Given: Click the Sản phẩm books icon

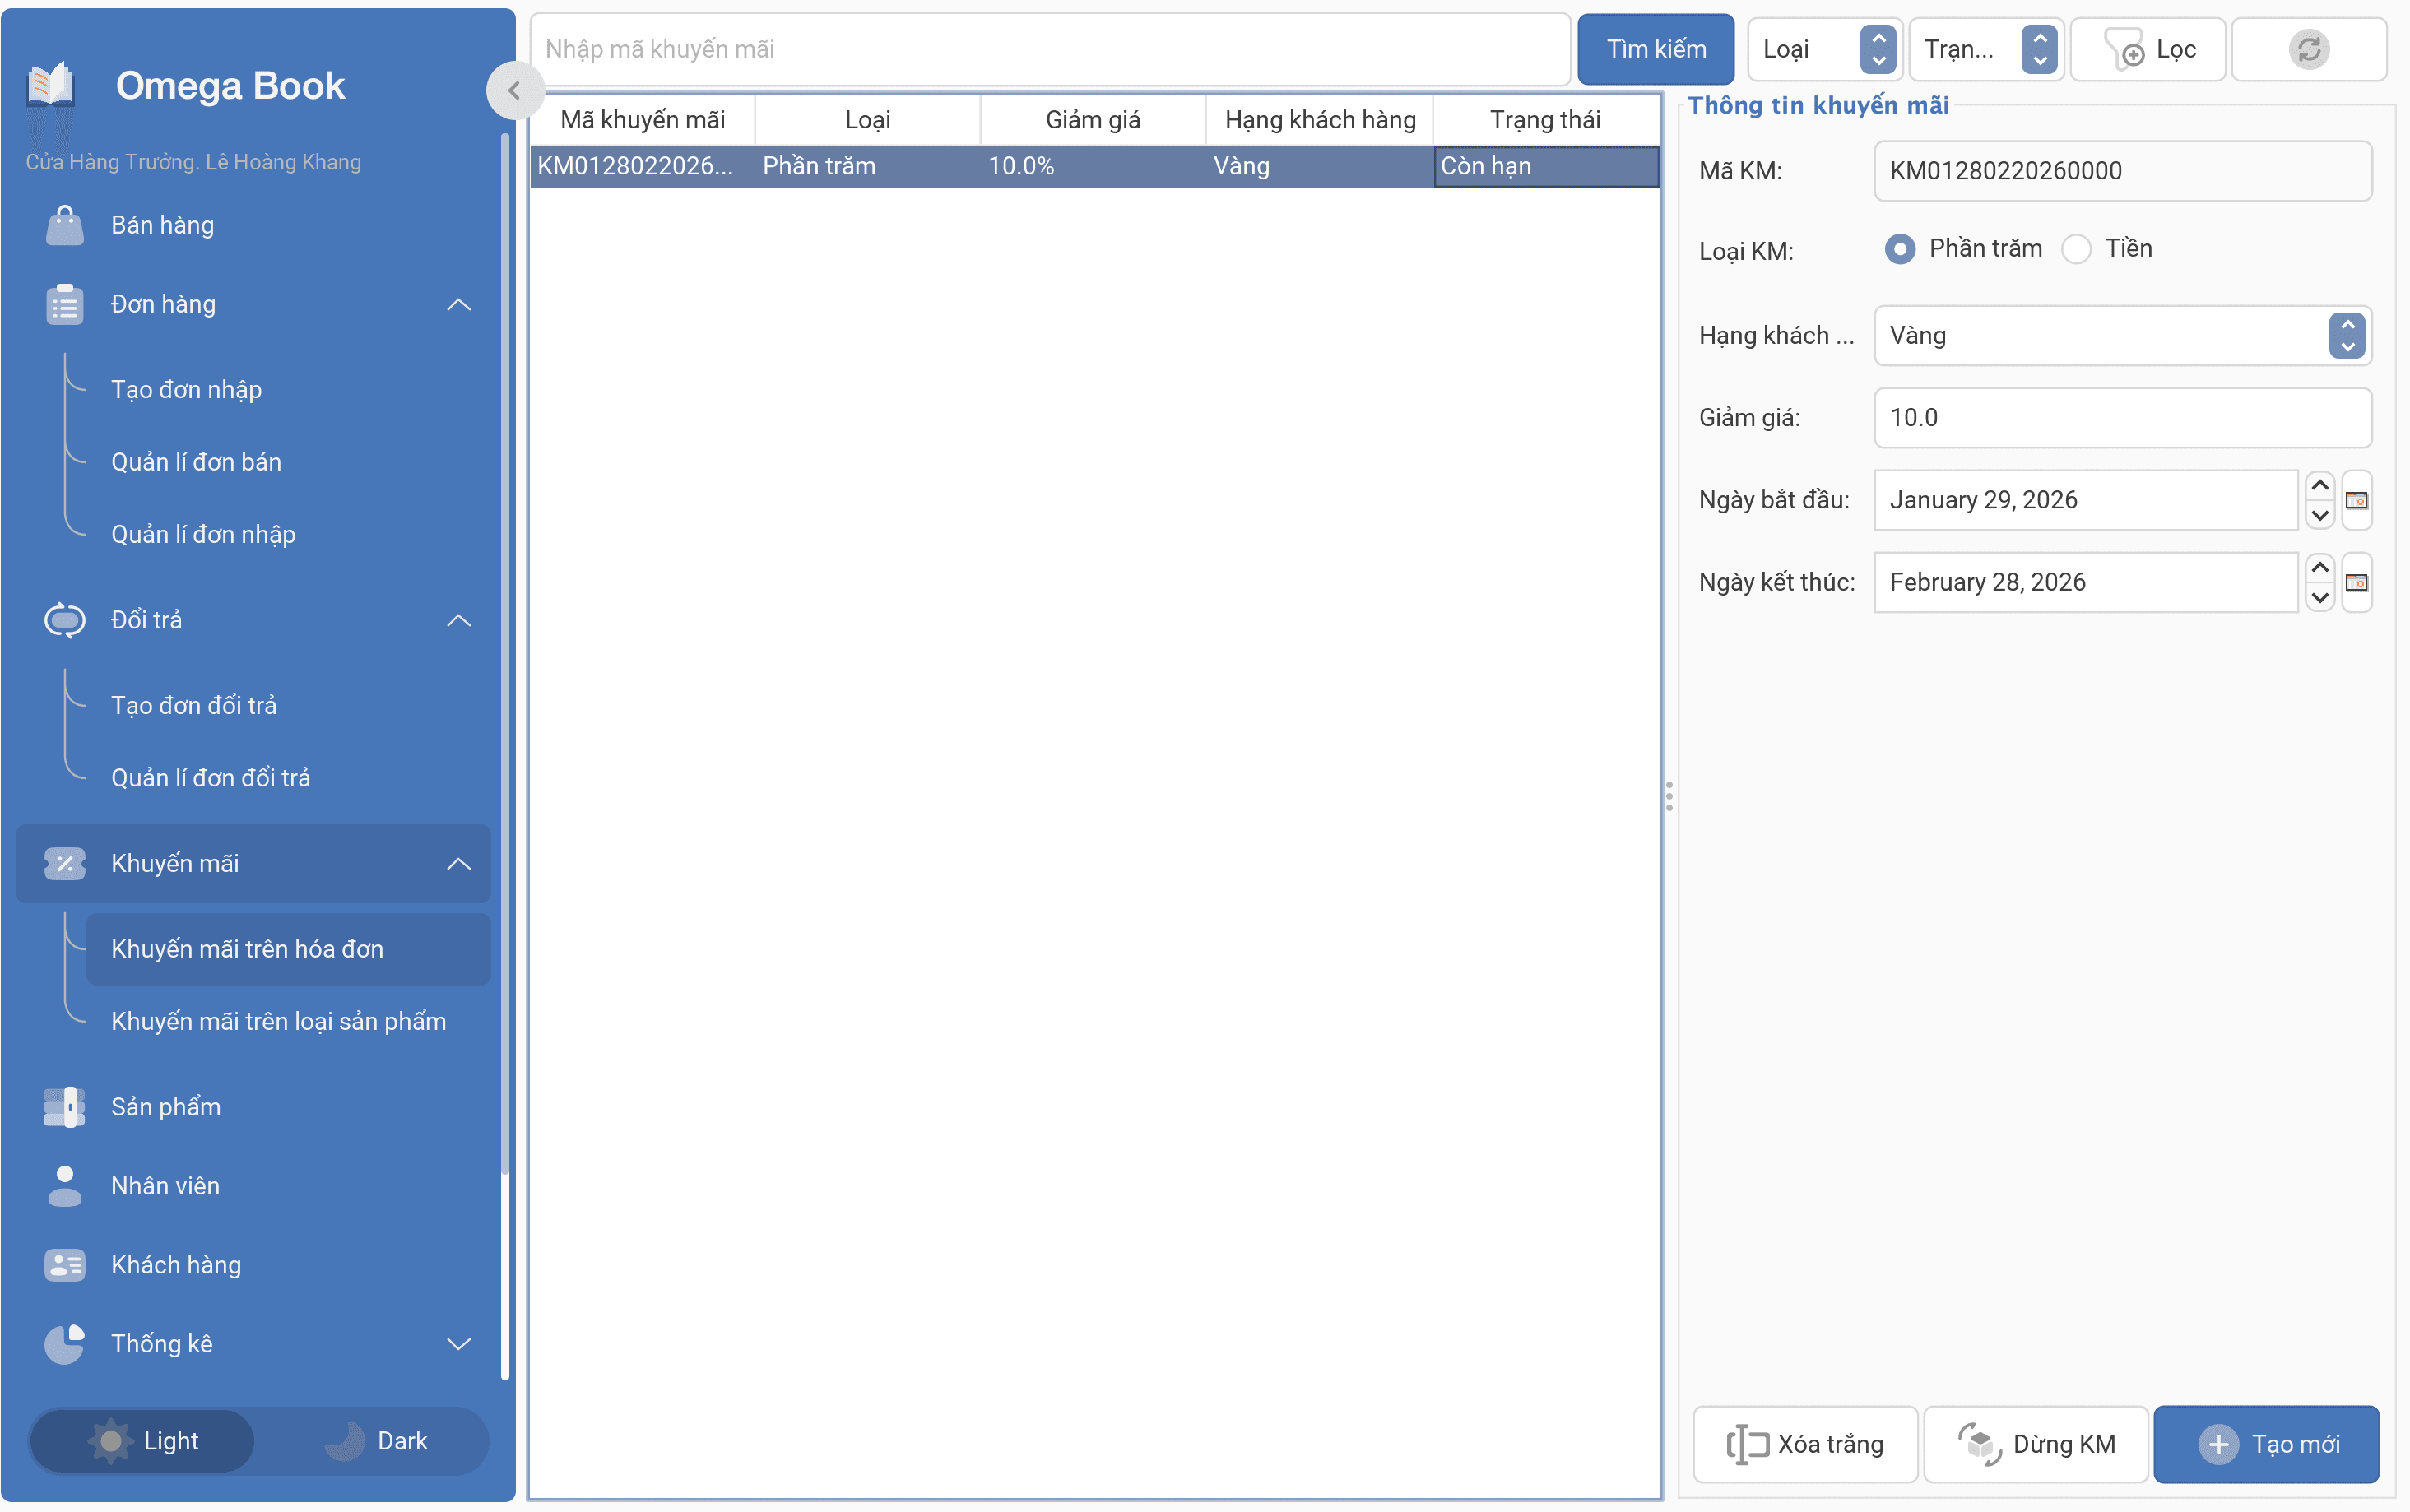Looking at the screenshot, I should pyautogui.click(x=65, y=1107).
